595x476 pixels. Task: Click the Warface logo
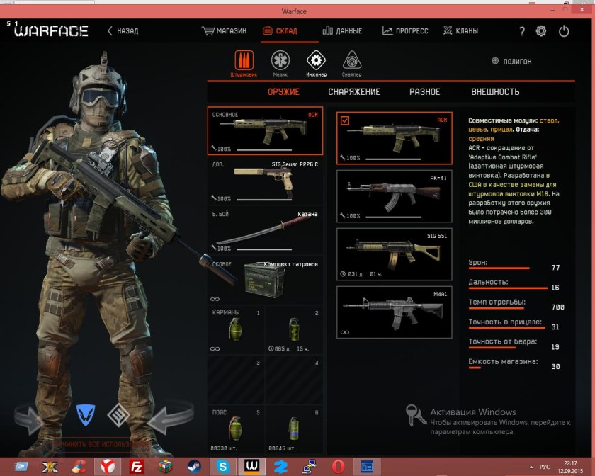click(x=51, y=30)
